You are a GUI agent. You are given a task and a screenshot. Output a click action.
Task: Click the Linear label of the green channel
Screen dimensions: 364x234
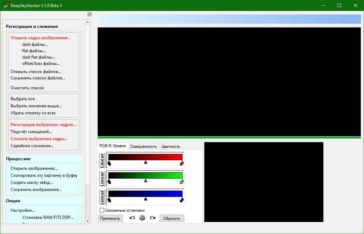102,179
